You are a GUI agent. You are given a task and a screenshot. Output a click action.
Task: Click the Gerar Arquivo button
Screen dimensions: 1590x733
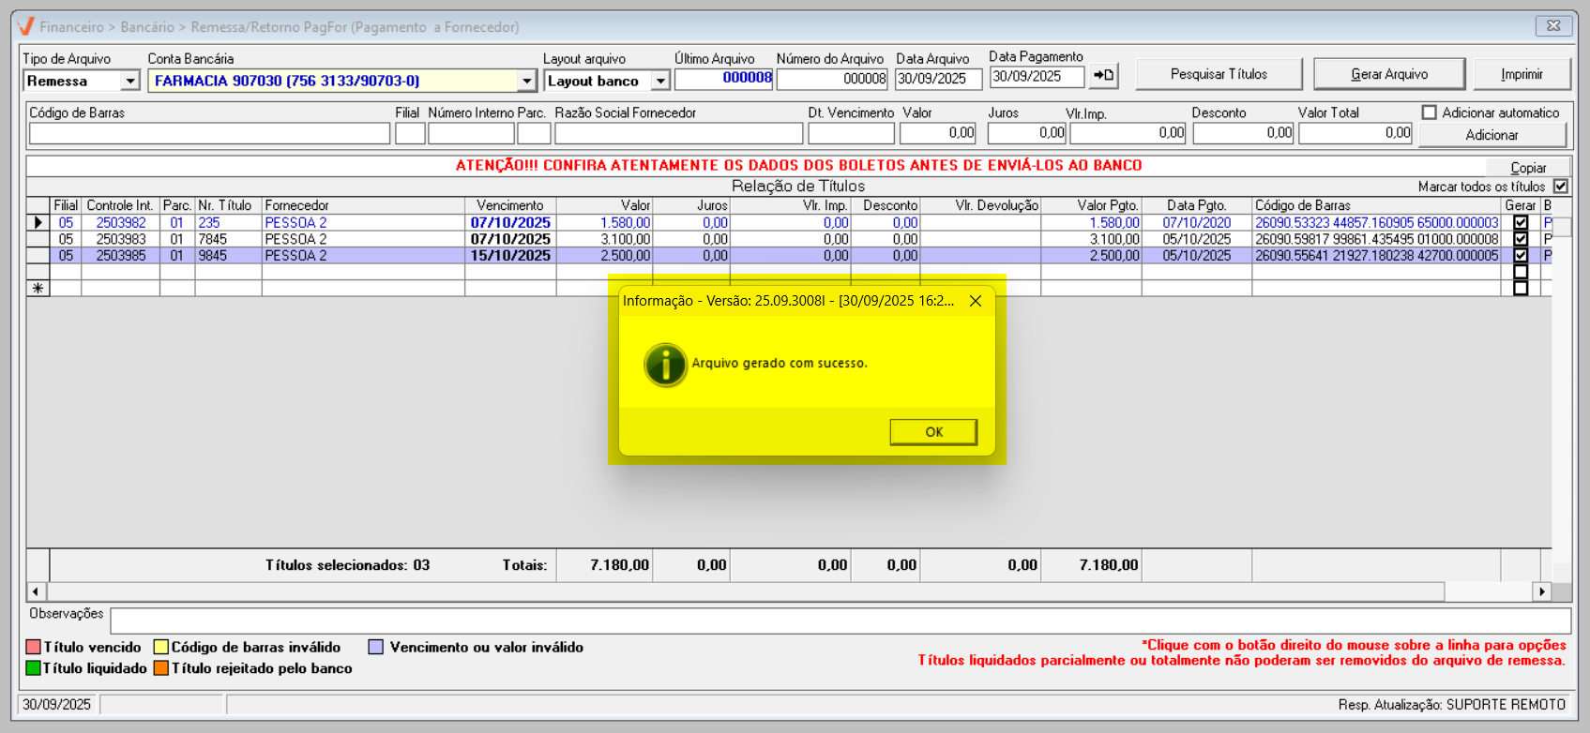point(1388,74)
